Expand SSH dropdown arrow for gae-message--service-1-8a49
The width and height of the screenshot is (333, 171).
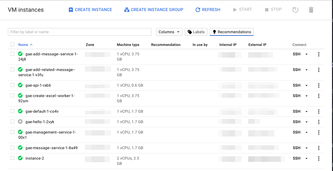coord(307,148)
